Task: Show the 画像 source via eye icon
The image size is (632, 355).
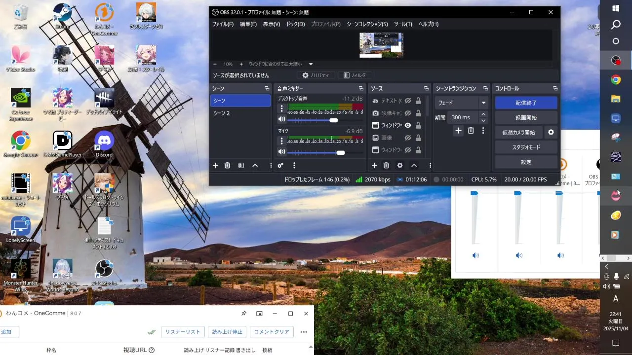Action: pyautogui.click(x=408, y=138)
